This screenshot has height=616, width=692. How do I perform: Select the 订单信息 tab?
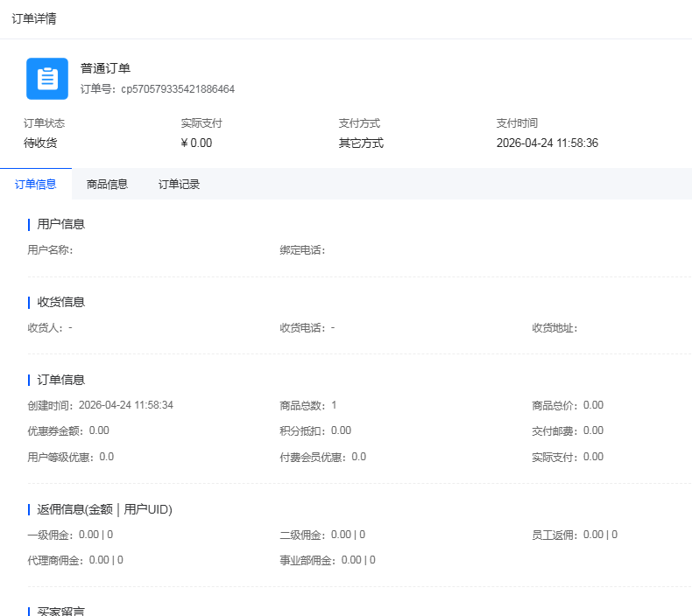(x=36, y=185)
